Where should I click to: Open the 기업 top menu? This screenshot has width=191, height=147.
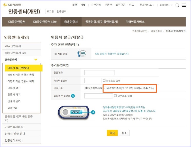(x=83, y=5)
